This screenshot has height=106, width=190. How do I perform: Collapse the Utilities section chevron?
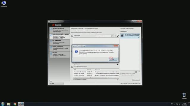[72, 67]
